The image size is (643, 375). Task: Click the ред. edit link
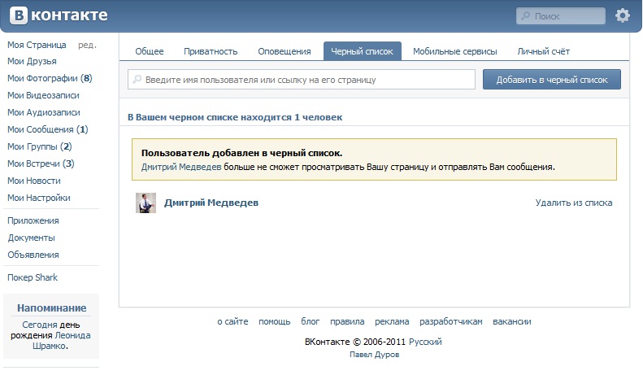click(87, 45)
